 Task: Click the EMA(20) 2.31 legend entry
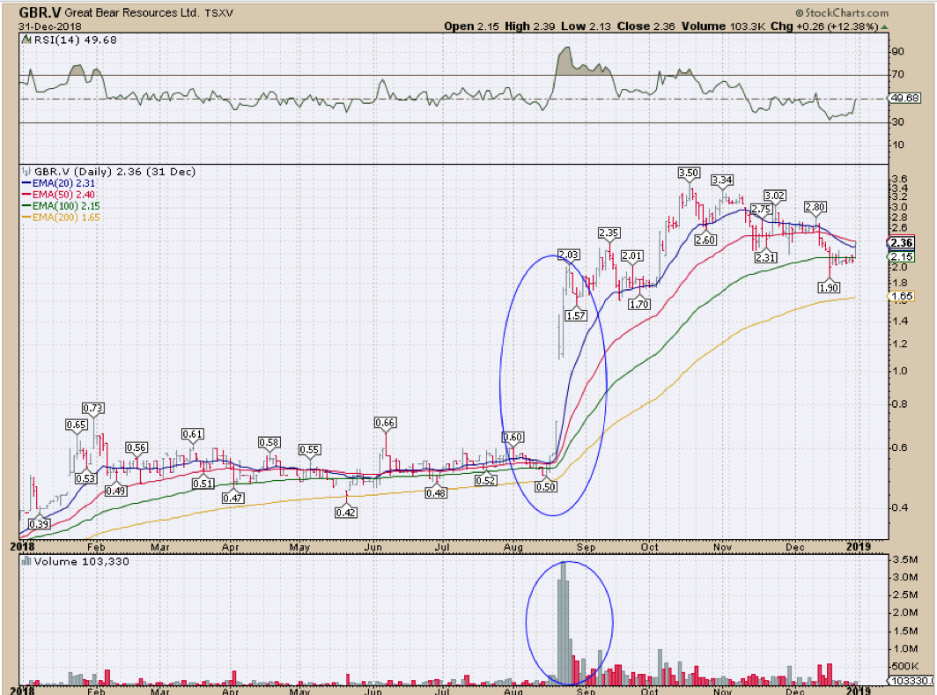[x=58, y=183]
